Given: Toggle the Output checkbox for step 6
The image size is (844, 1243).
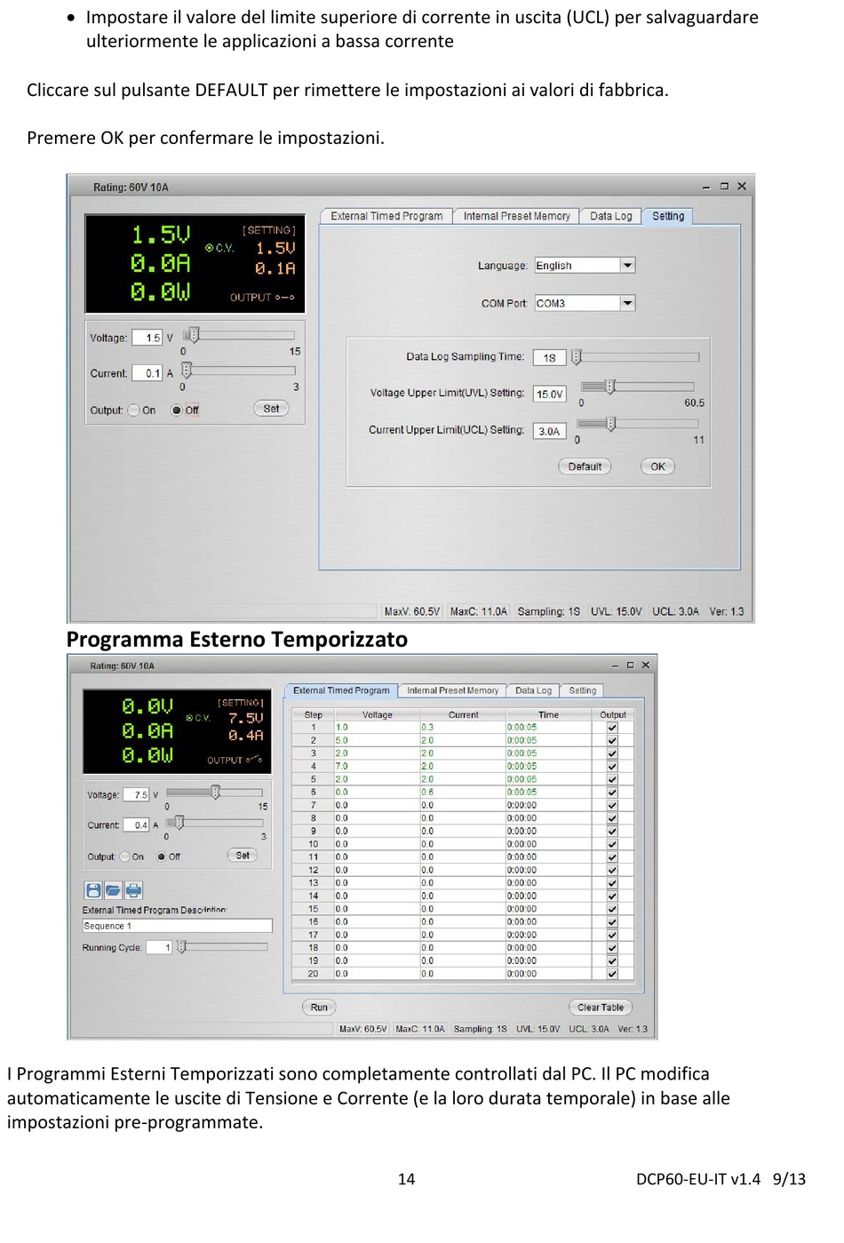Looking at the screenshot, I should [x=612, y=793].
